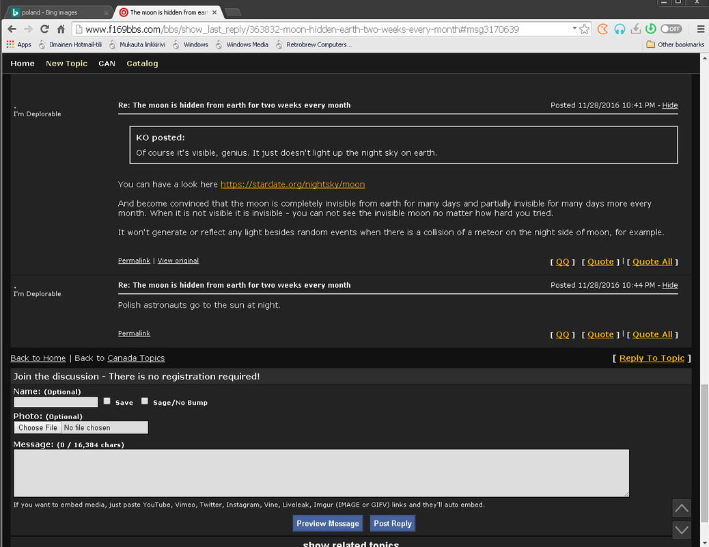Viewport: 709px width, 547px height.
Task: Click the Reply To Topic link
Action: (x=652, y=358)
